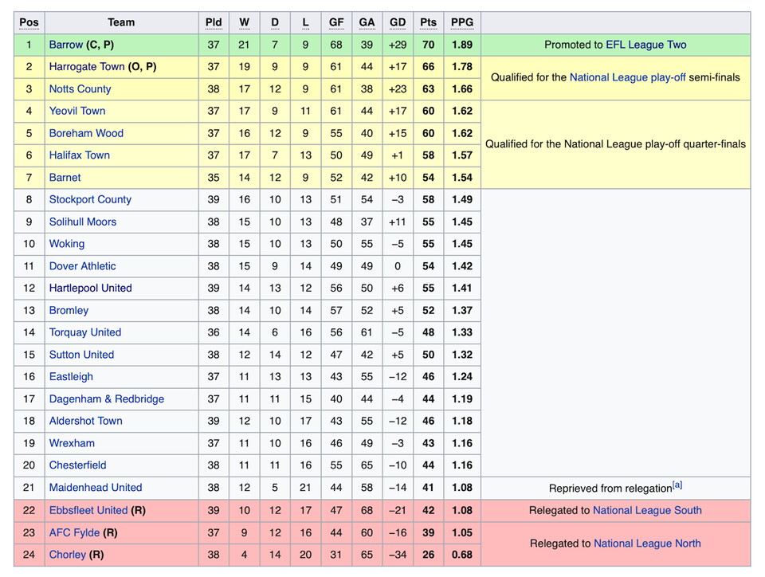Open Notts County team page
The height and width of the screenshot is (577, 765).
[80, 89]
